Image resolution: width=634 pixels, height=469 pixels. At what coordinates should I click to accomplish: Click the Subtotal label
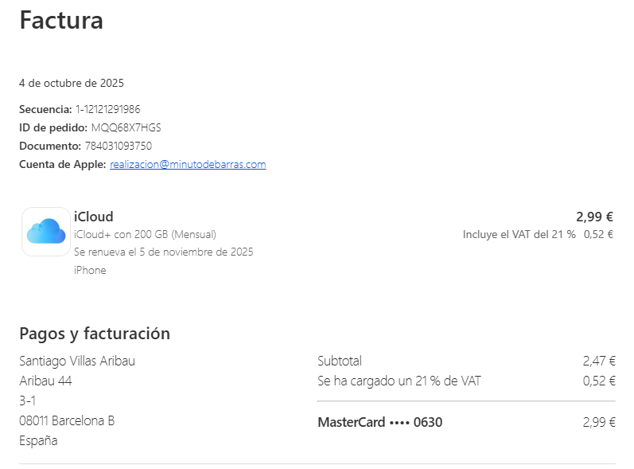(x=339, y=361)
